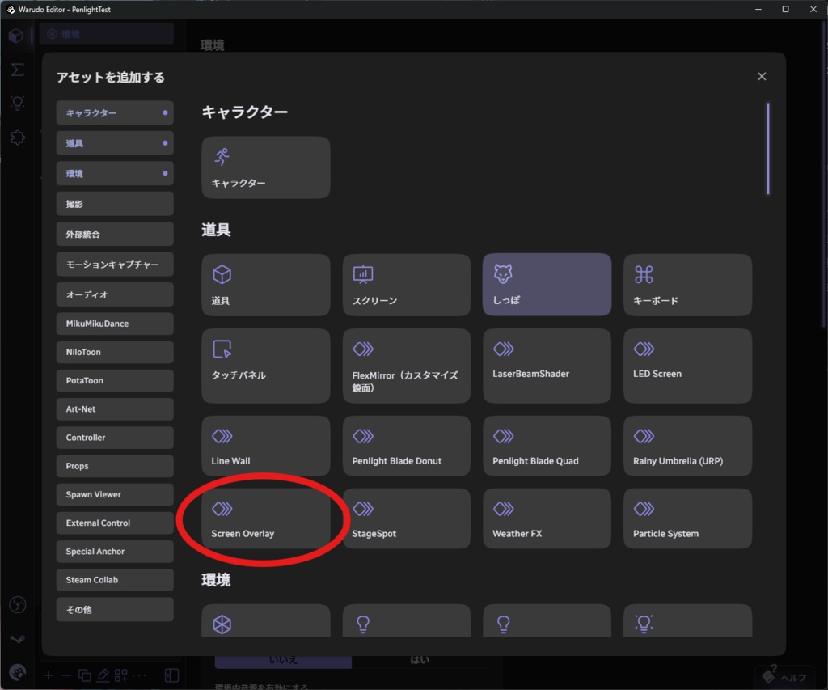Open the ヘルプ button in the editor

coord(786,677)
